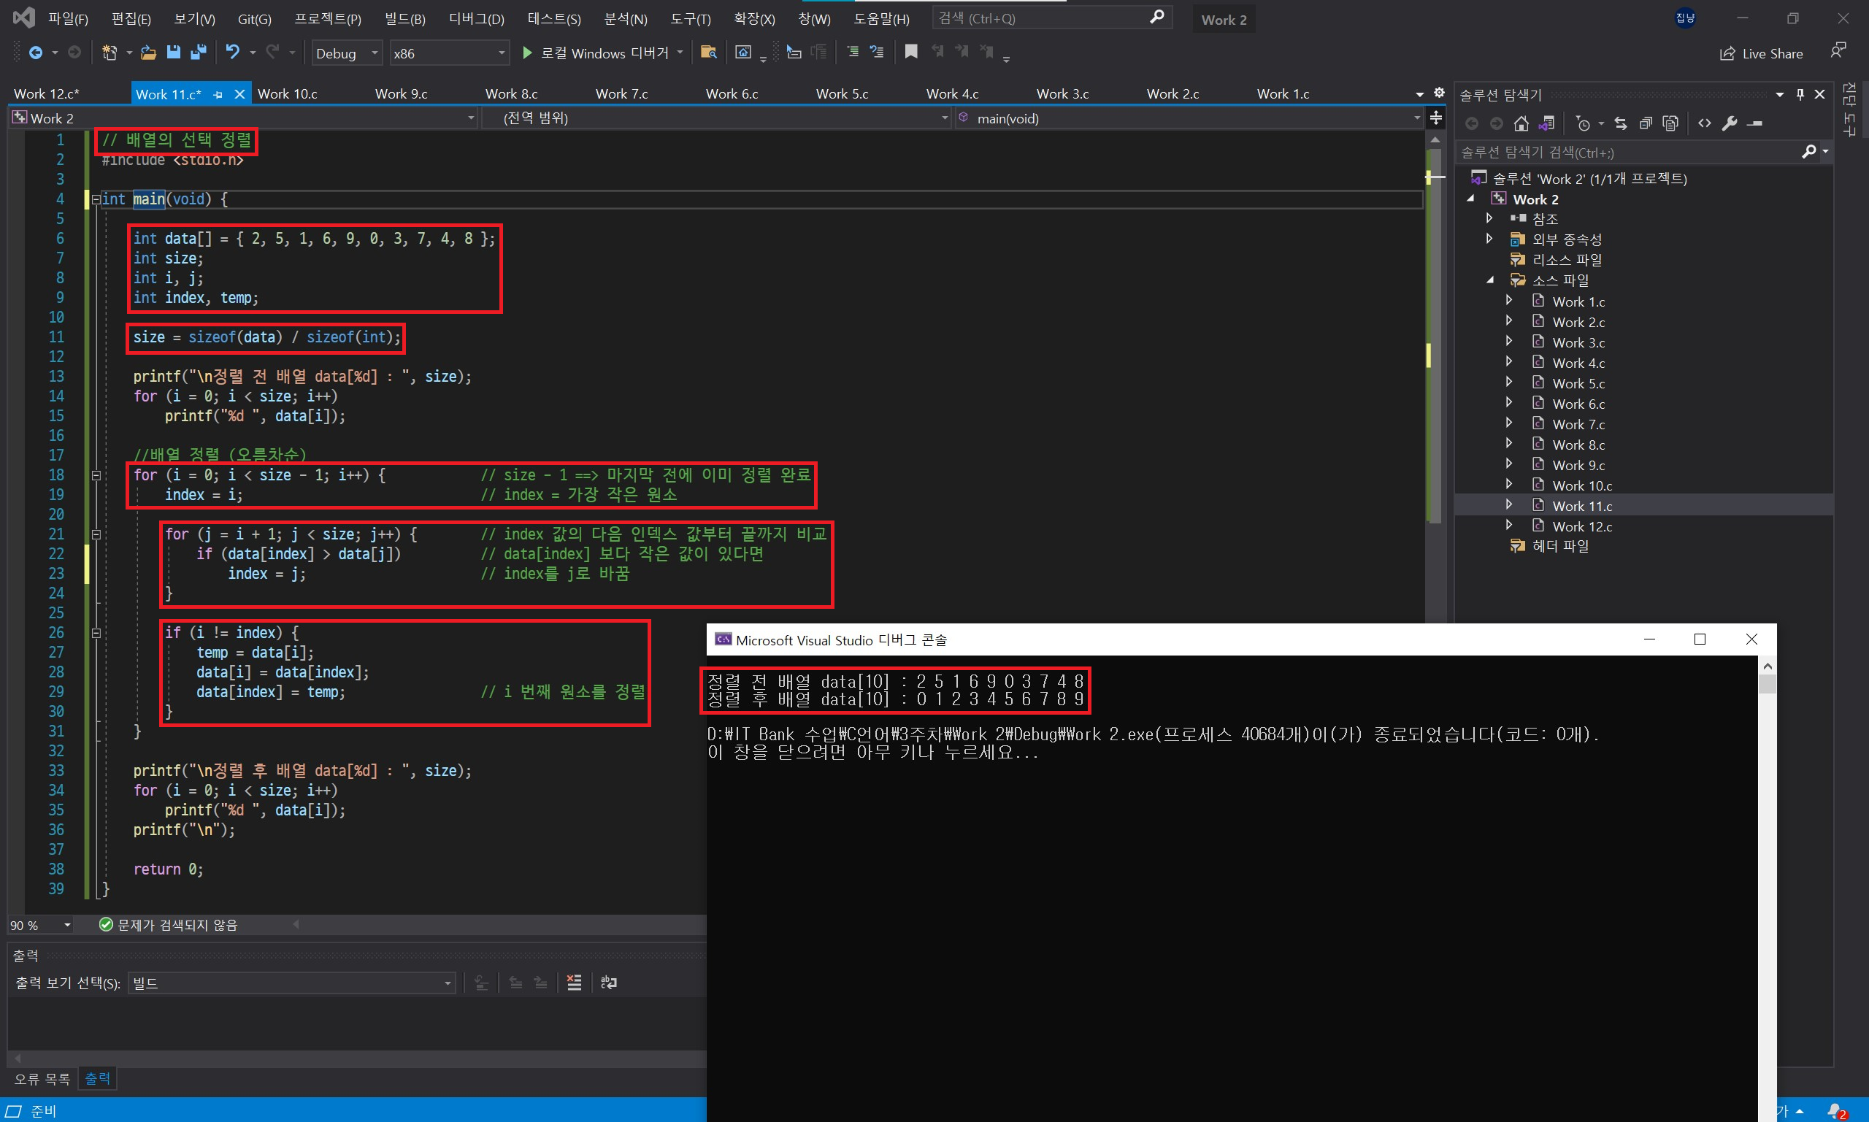The height and width of the screenshot is (1122, 1869).
Task: Collapse the code block at line 18
Action: 96,475
